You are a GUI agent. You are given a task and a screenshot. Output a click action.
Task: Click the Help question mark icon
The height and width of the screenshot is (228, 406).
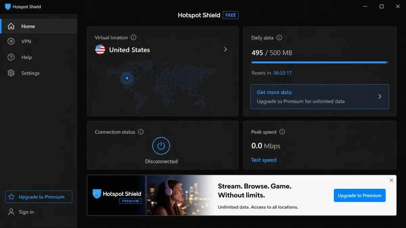click(x=11, y=57)
